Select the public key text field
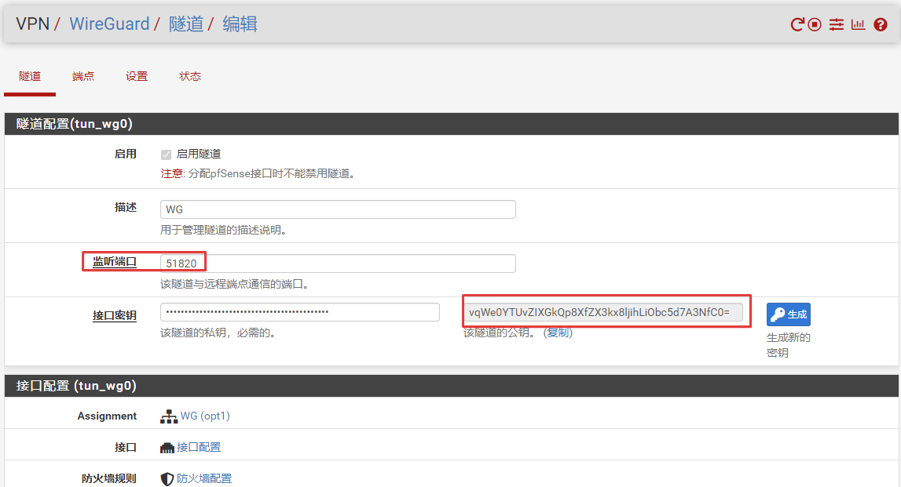The height and width of the screenshot is (487, 901). (x=603, y=312)
